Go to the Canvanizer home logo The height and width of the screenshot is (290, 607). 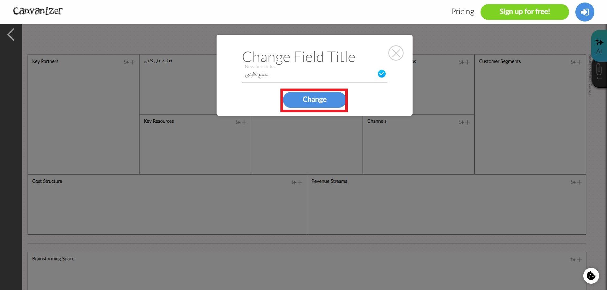coord(38,11)
